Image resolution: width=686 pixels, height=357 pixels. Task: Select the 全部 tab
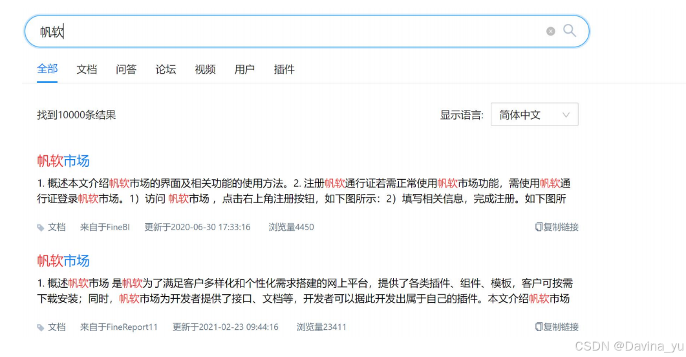click(47, 69)
